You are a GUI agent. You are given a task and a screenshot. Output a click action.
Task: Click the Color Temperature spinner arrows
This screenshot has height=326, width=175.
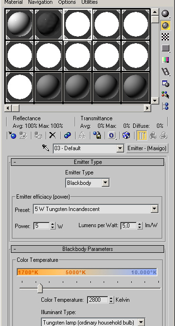pyautogui.click(x=111, y=300)
